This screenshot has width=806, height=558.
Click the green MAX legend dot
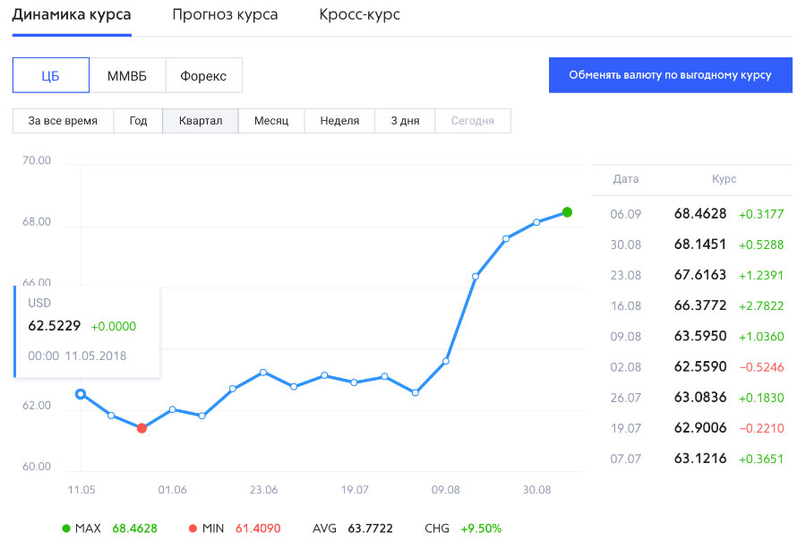(65, 528)
